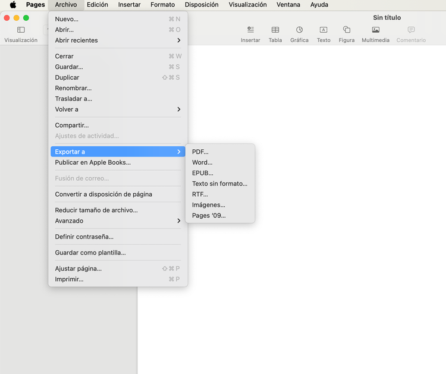Choose Abrir... from the menu
Image resolution: width=446 pixels, height=374 pixels.
point(118,30)
